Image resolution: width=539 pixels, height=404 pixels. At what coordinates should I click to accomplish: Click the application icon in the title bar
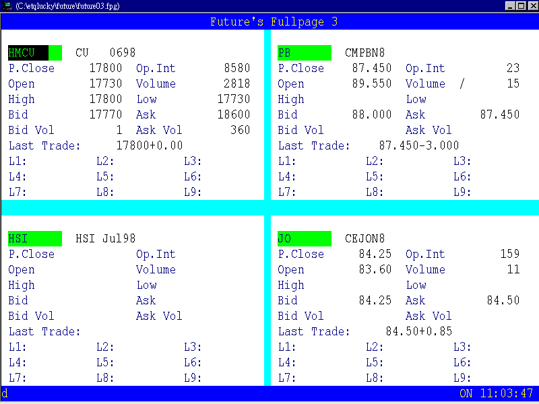[7, 5]
